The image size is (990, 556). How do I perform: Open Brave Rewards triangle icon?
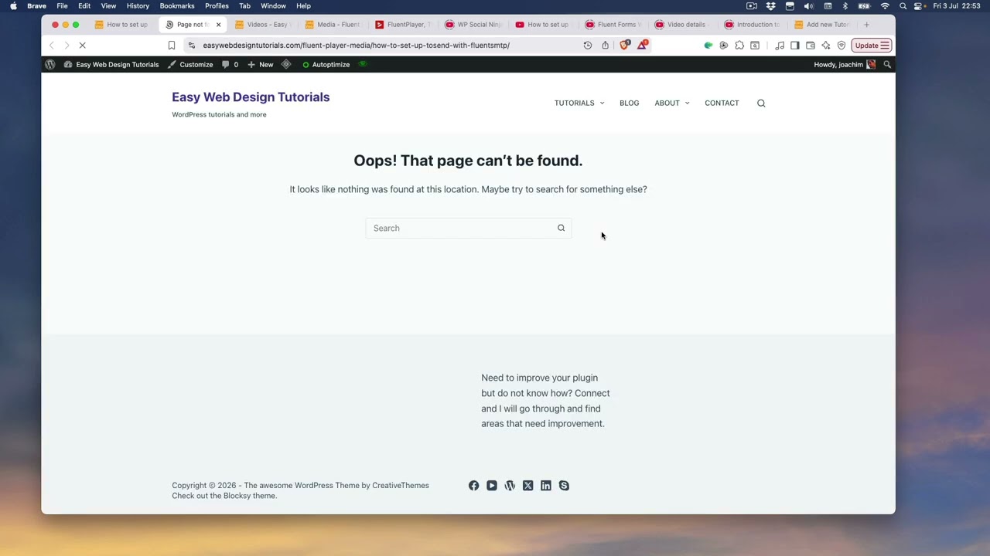click(643, 45)
